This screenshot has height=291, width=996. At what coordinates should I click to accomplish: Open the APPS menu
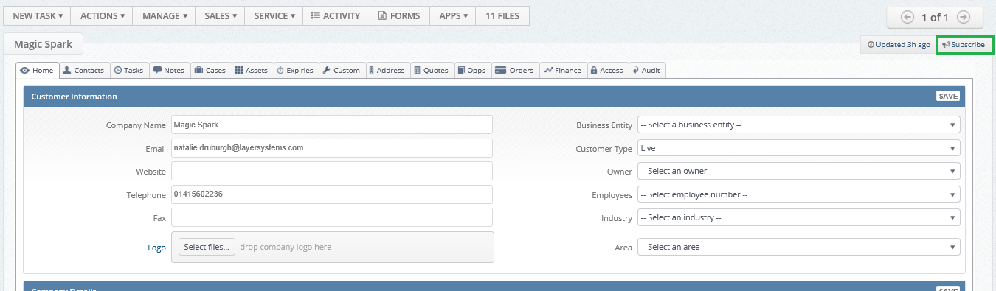(x=453, y=15)
